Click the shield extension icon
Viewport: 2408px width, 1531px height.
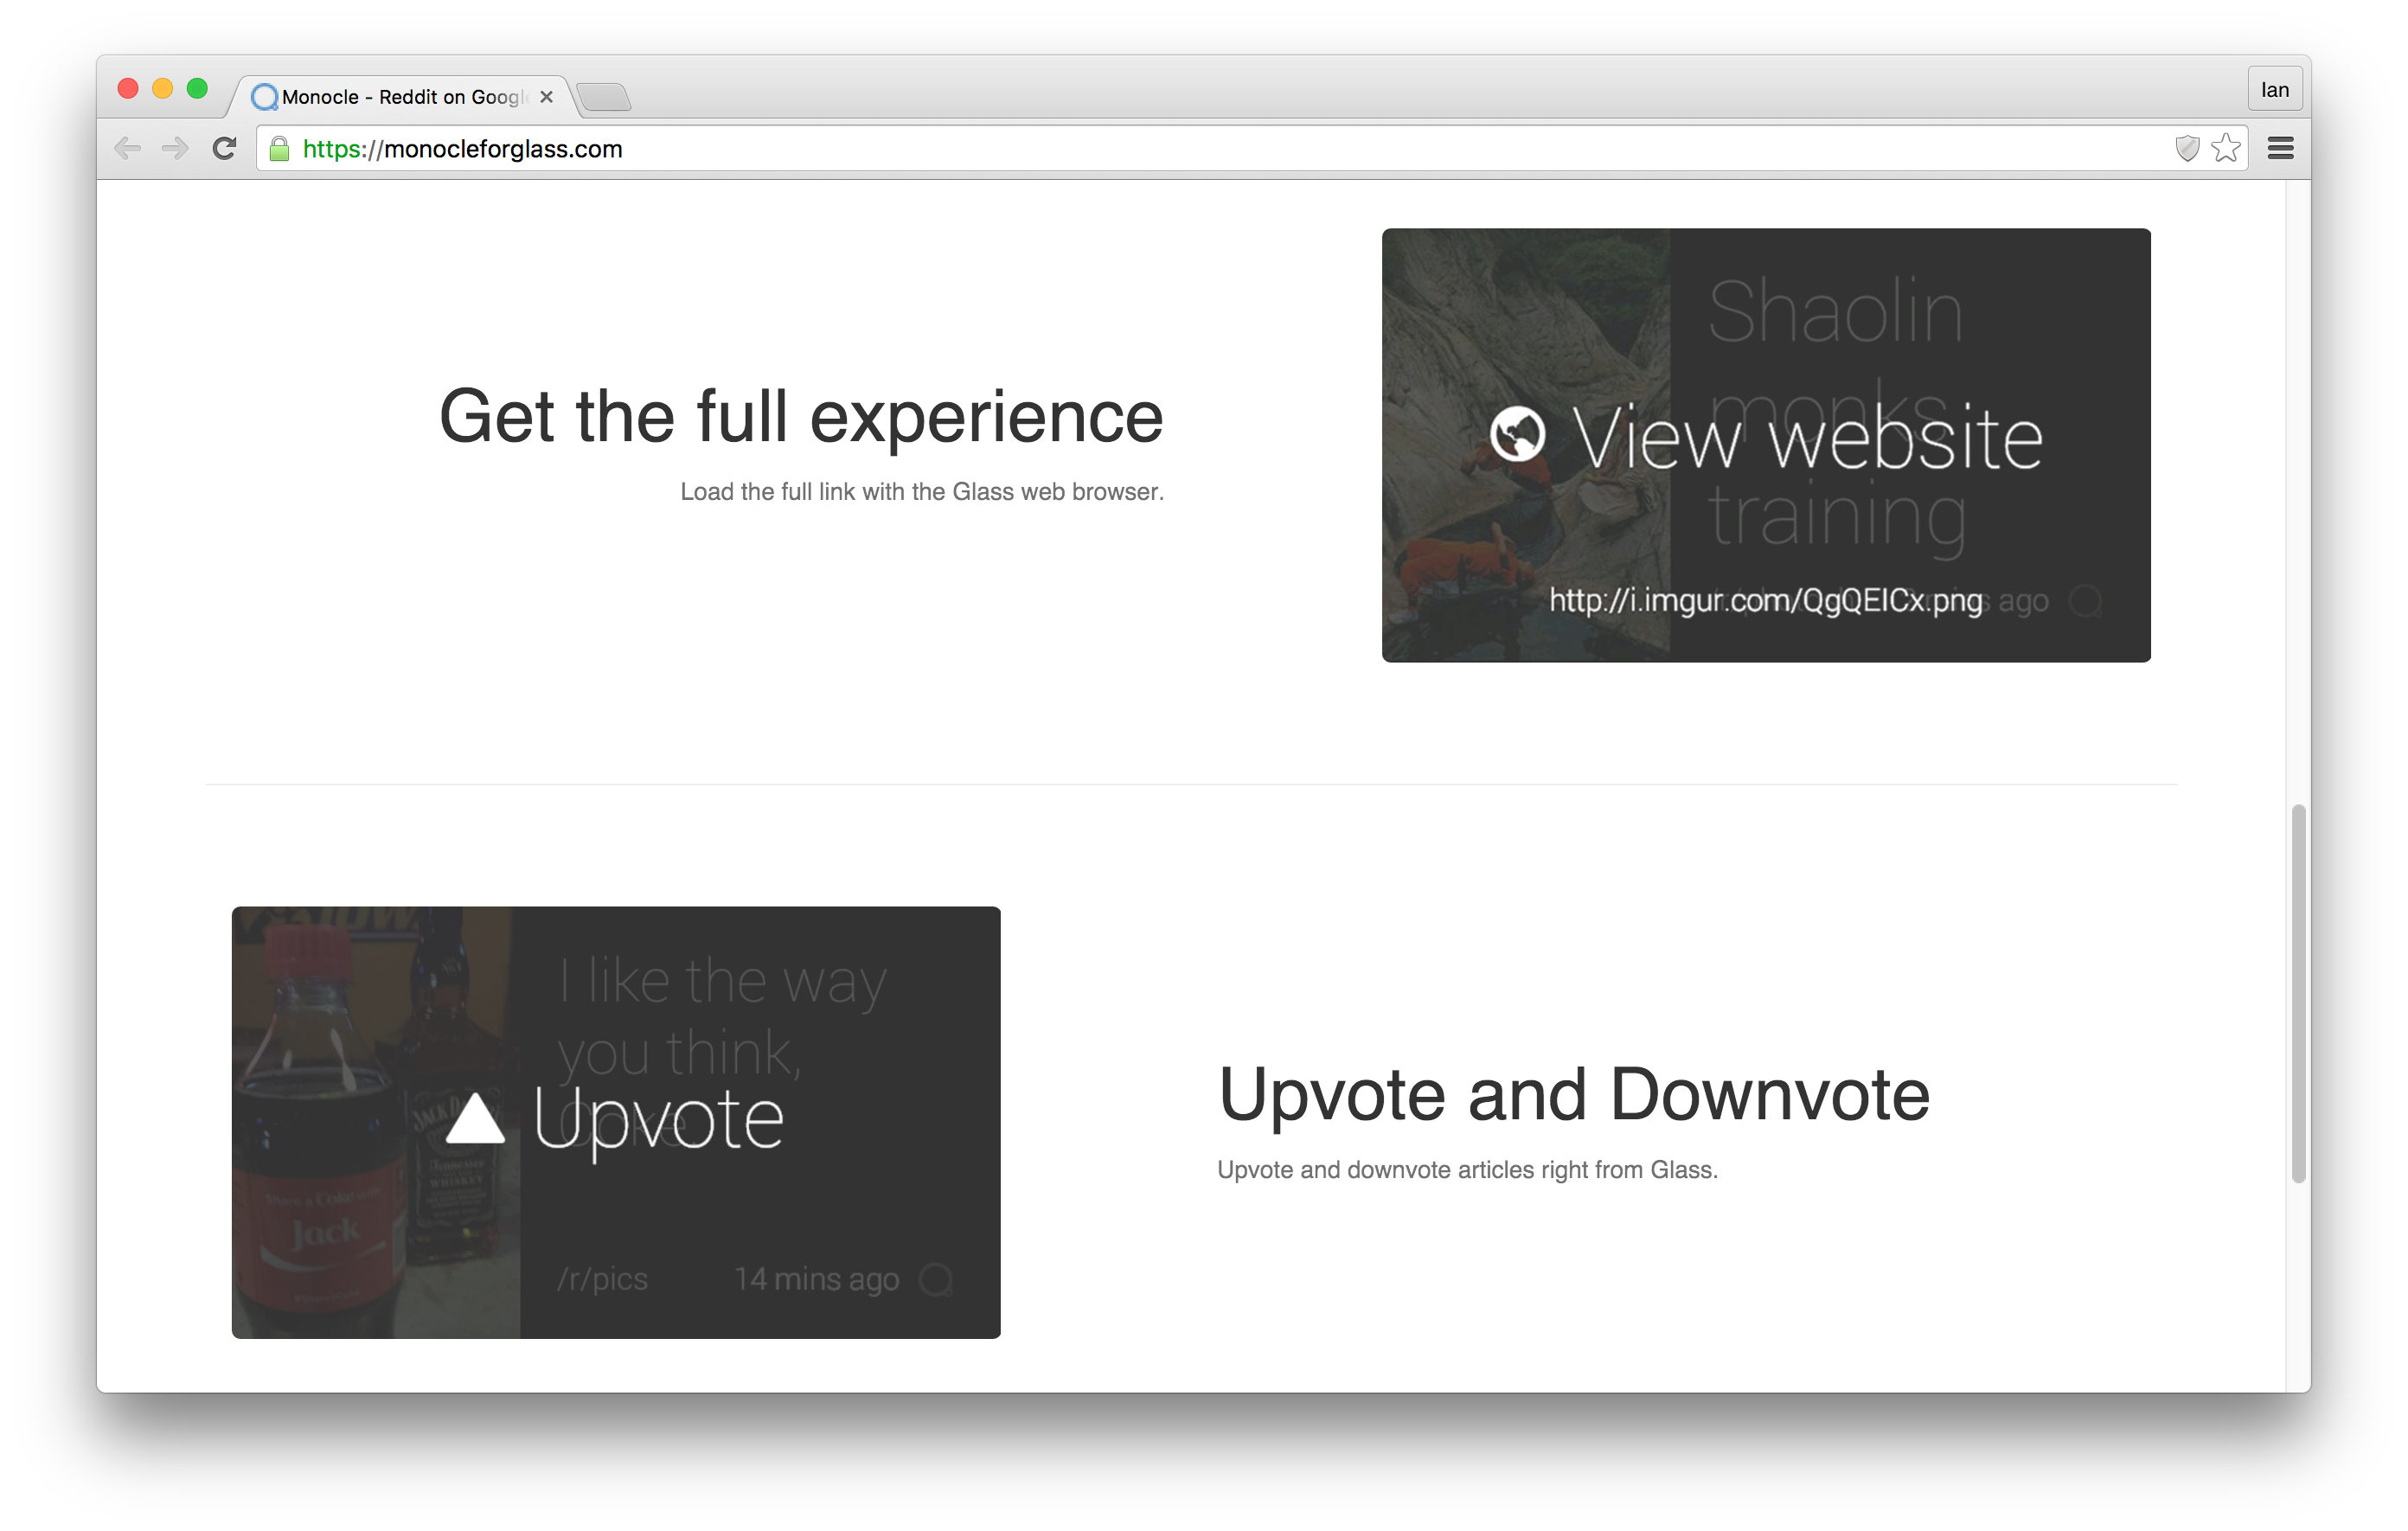pos(2187,149)
